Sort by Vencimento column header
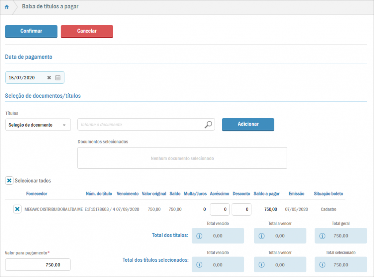 point(127,194)
